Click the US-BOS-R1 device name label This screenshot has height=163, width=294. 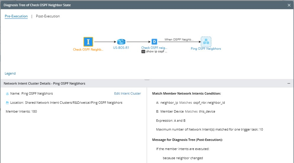tap(121, 48)
